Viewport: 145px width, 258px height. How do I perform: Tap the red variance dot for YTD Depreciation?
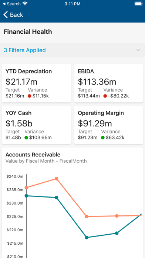pyautogui.click(x=29, y=96)
